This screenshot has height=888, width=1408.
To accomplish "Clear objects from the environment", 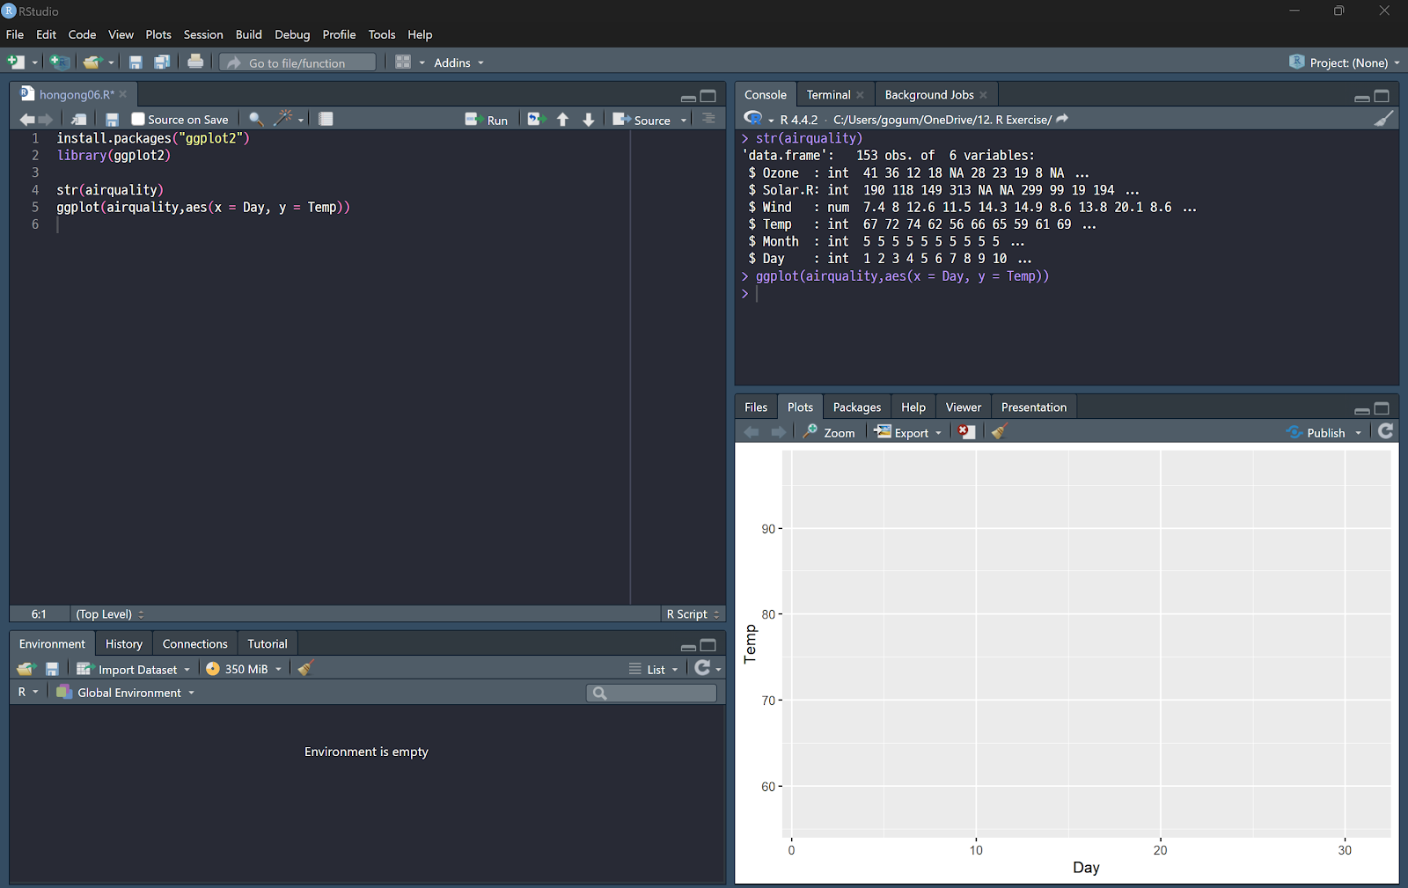I will pyautogui.click(x=305, y=668).
